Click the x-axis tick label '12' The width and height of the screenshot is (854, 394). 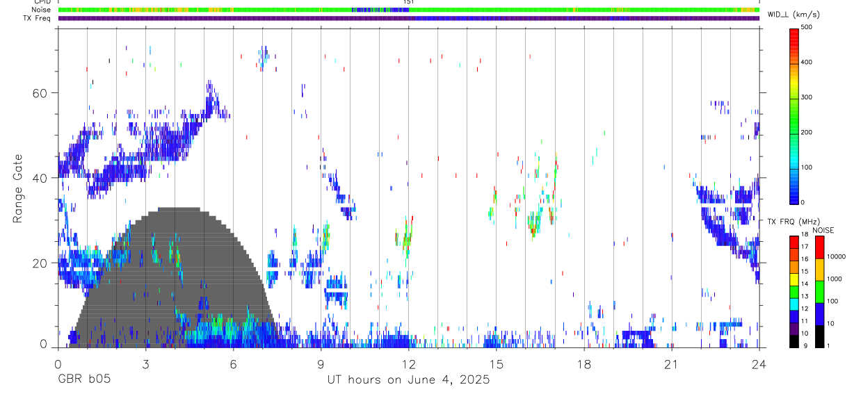point(409,365)
